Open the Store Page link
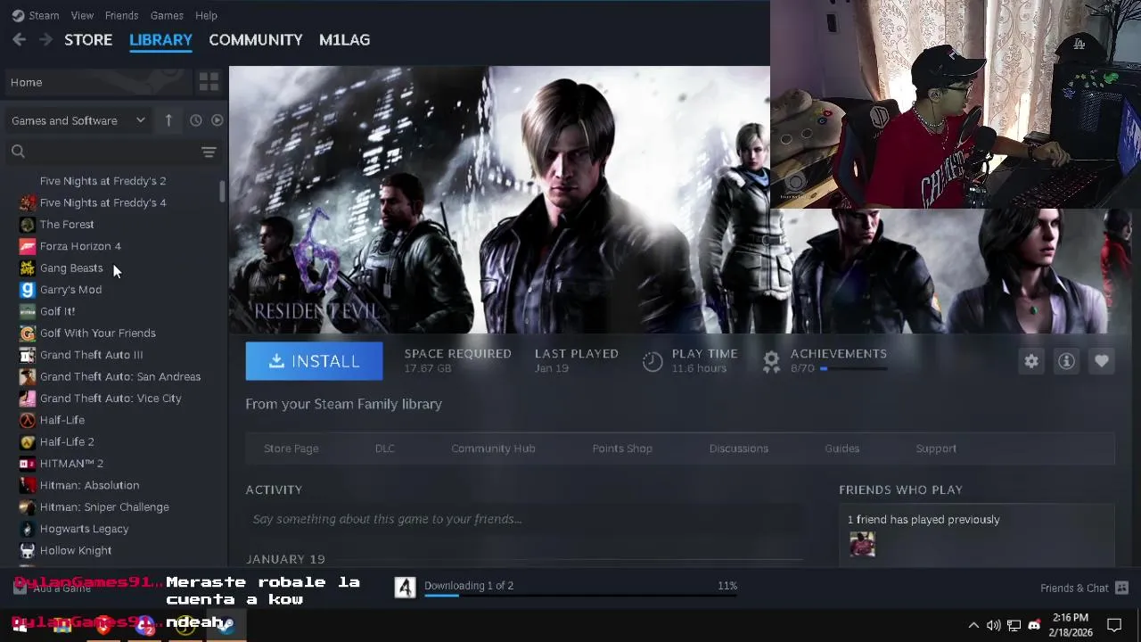 tap(291, 449)
